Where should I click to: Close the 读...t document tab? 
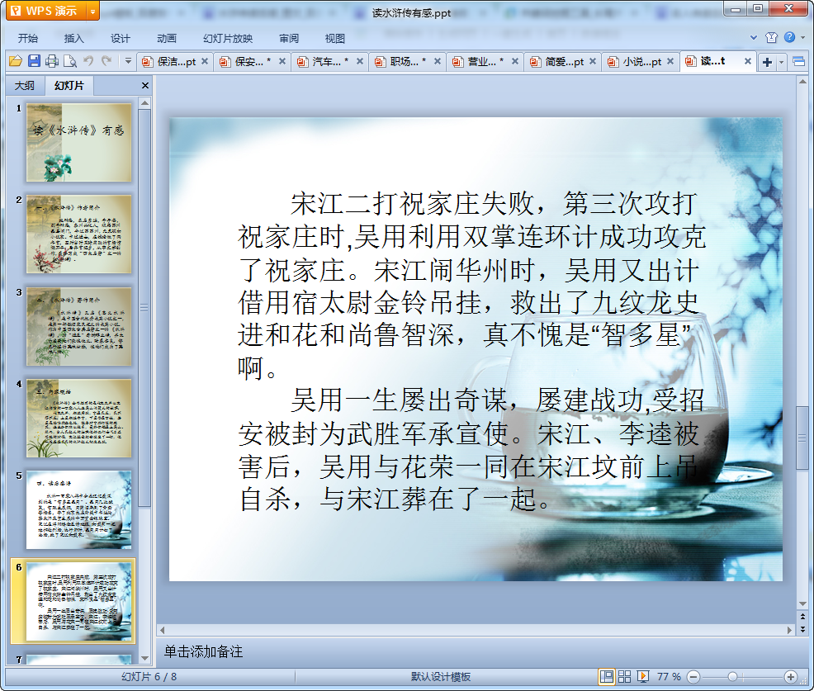pyautogui.click(x=748, y=61)
